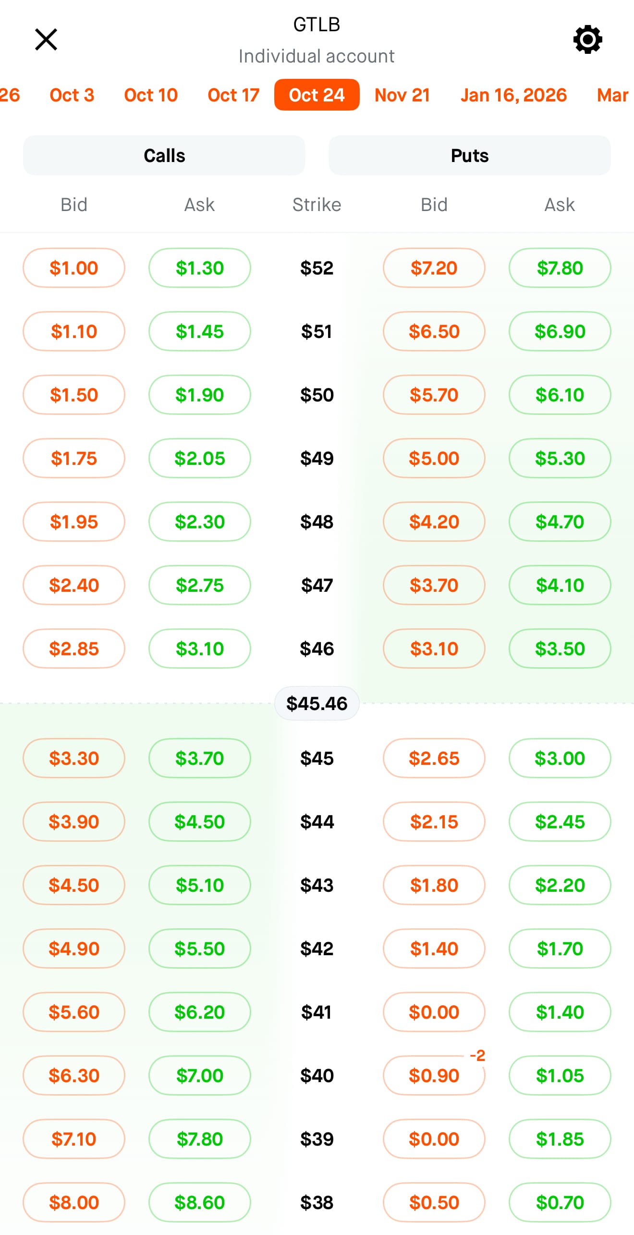Select the $52 call bid $1.00
Screen dimensions: 634x1235
tap(74, 268)
